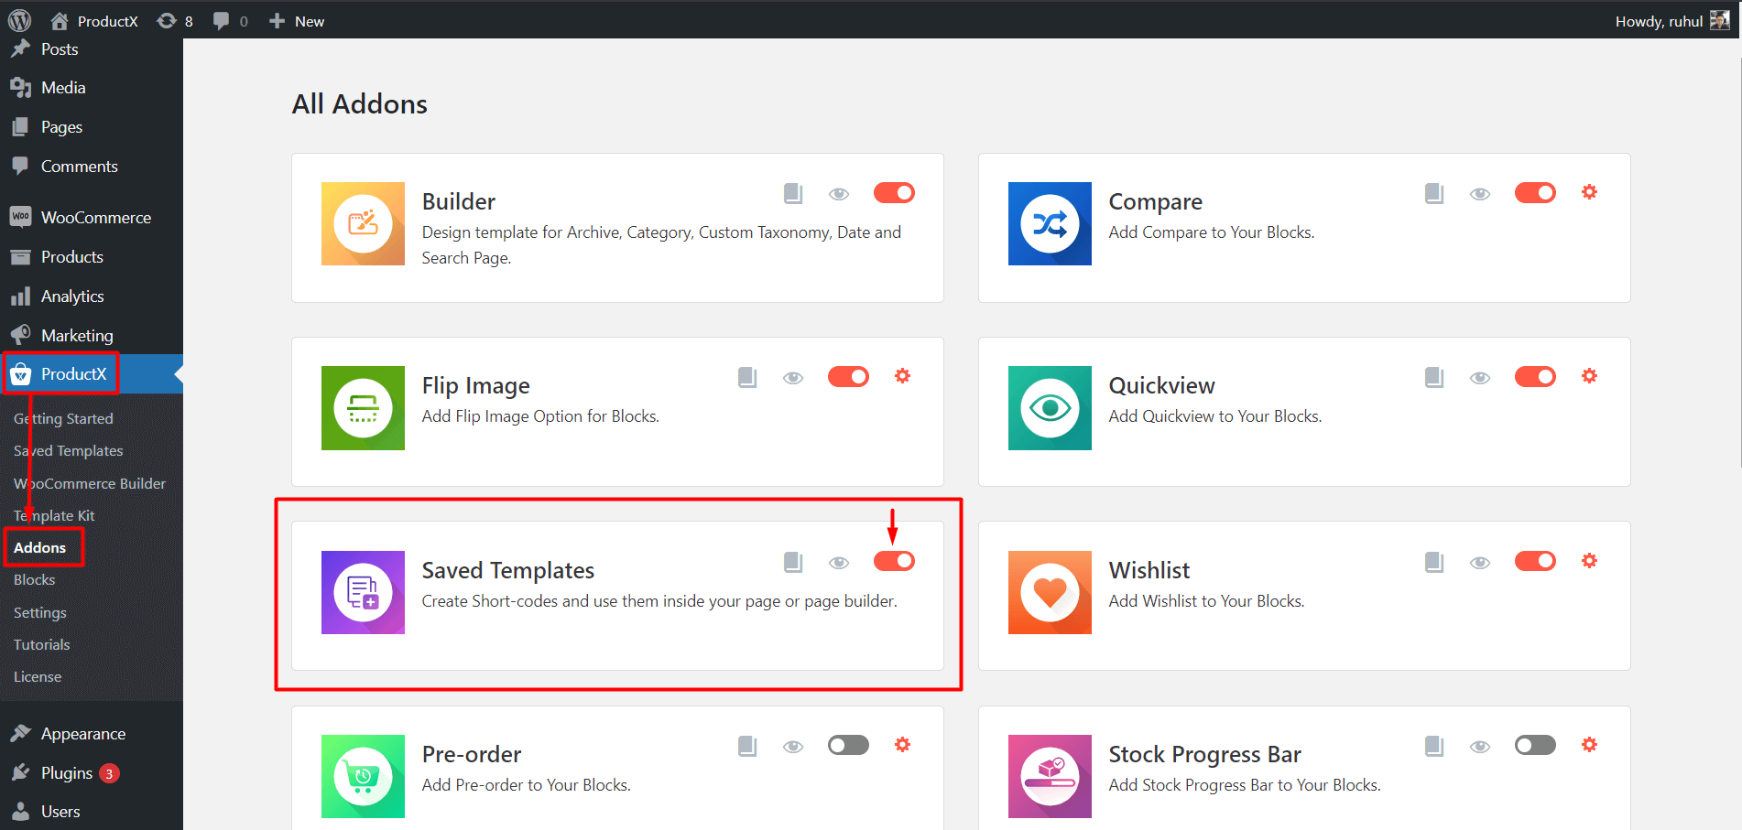Open documentation icon for Compare addon
The width and height of the screenshot is (1742, 830).
pos(1434,193)
